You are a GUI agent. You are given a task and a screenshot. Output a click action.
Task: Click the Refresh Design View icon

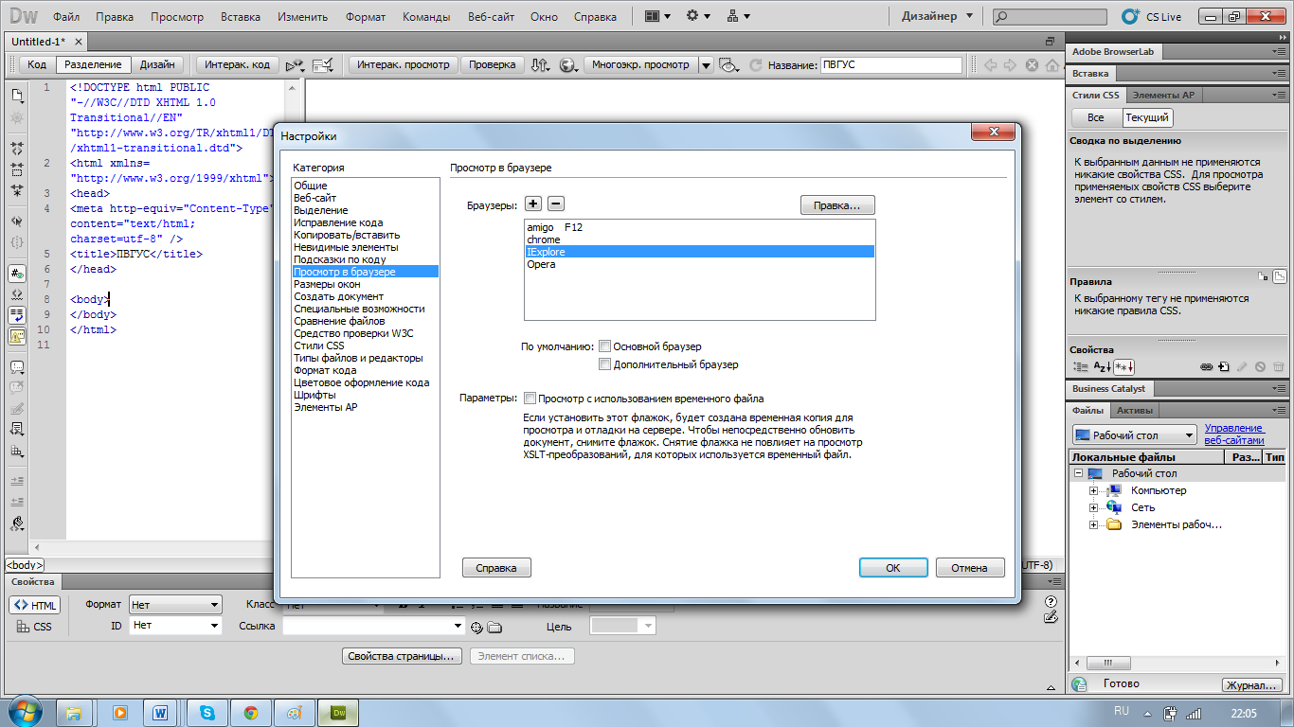click(755, 65)
